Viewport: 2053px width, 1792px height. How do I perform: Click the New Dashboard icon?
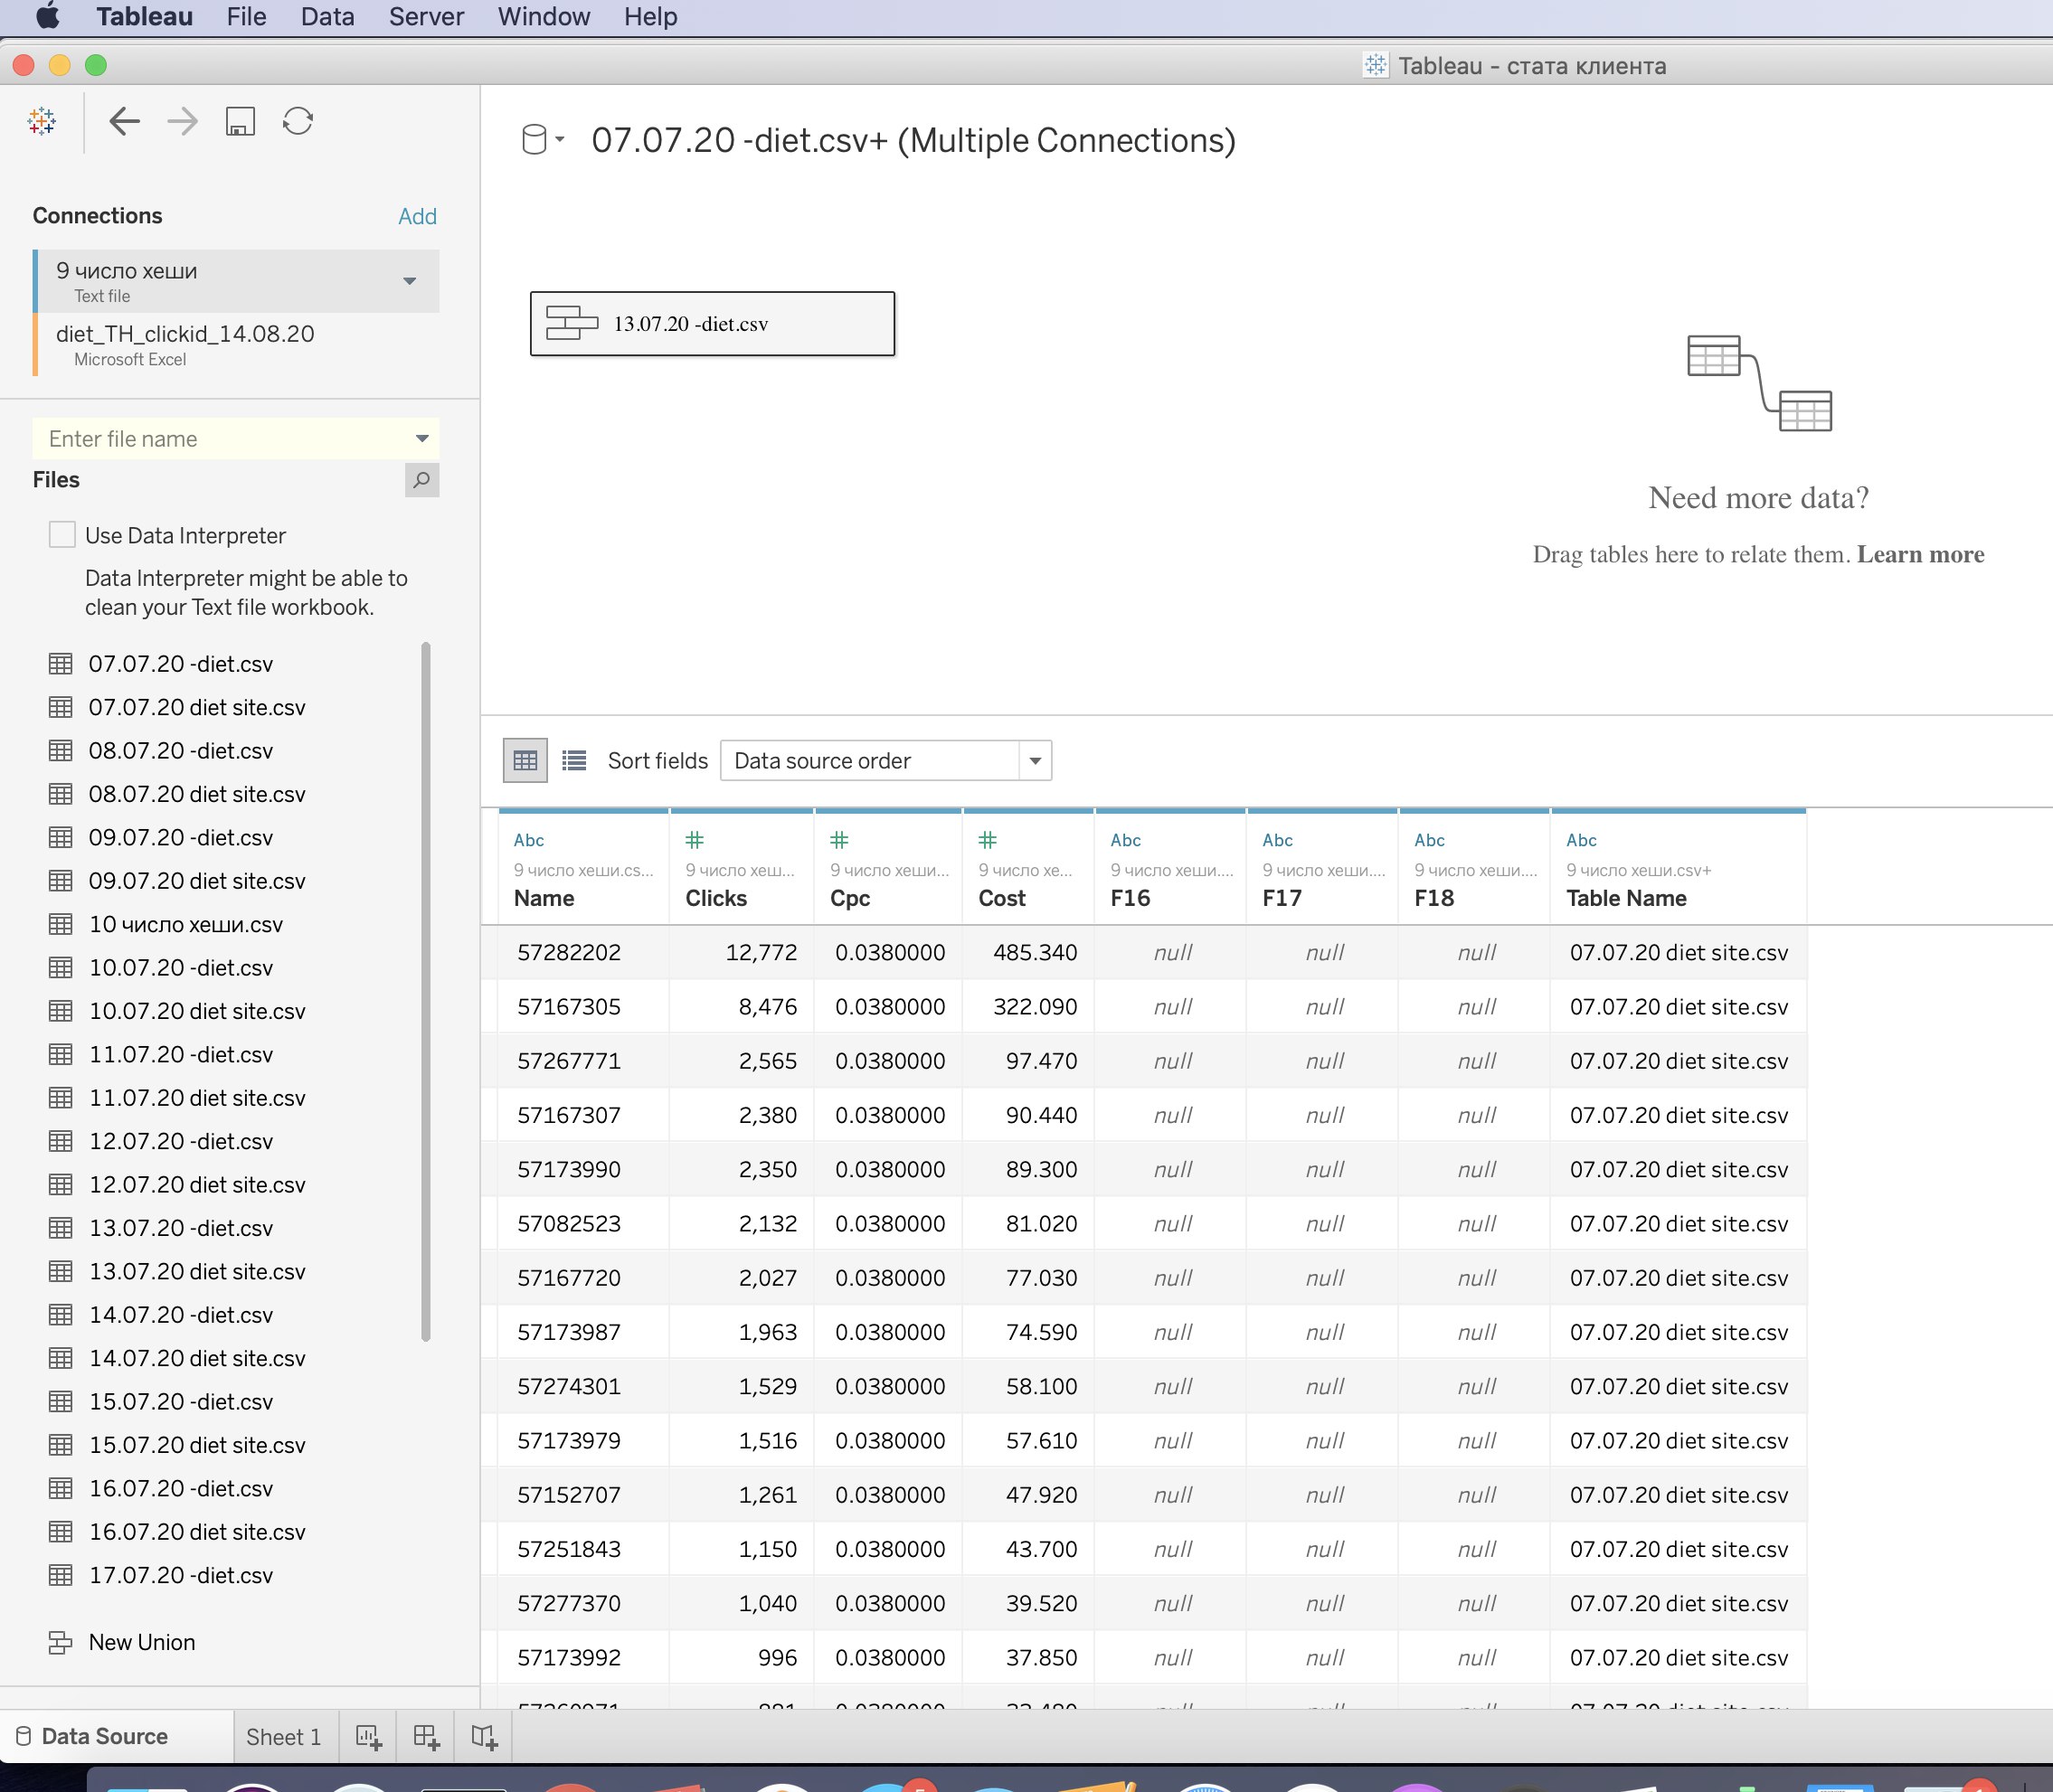click(x=426, y=1737)
